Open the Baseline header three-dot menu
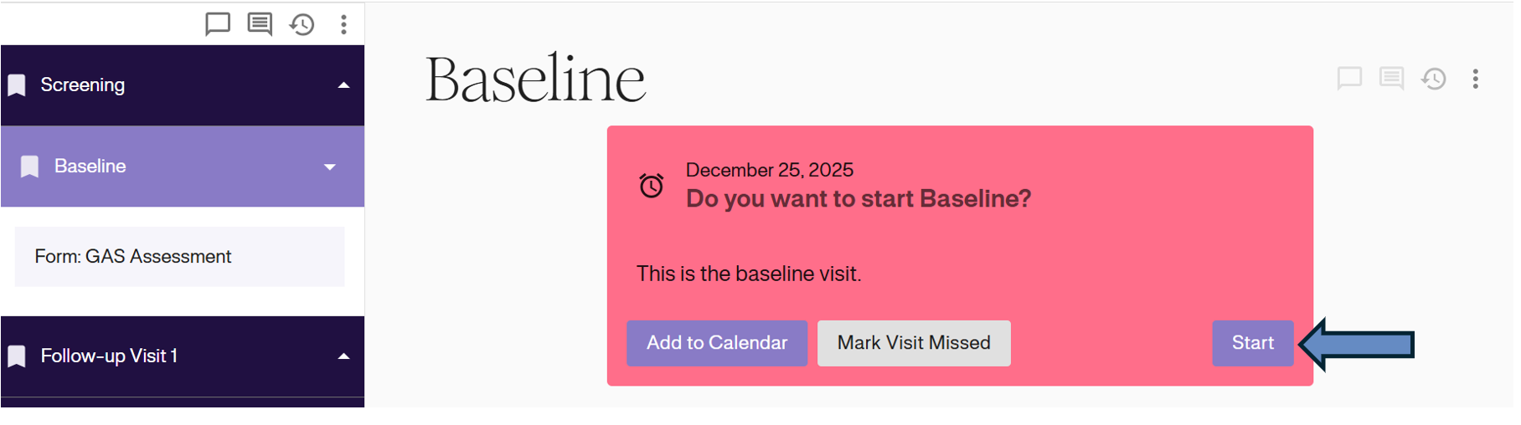Viewport: 1521px width, 425px height. pos(1476,79)
